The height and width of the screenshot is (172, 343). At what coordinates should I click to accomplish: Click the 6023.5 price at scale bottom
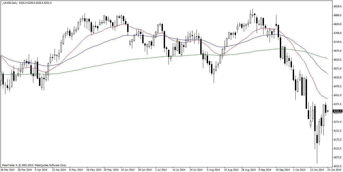pos(337,166)
